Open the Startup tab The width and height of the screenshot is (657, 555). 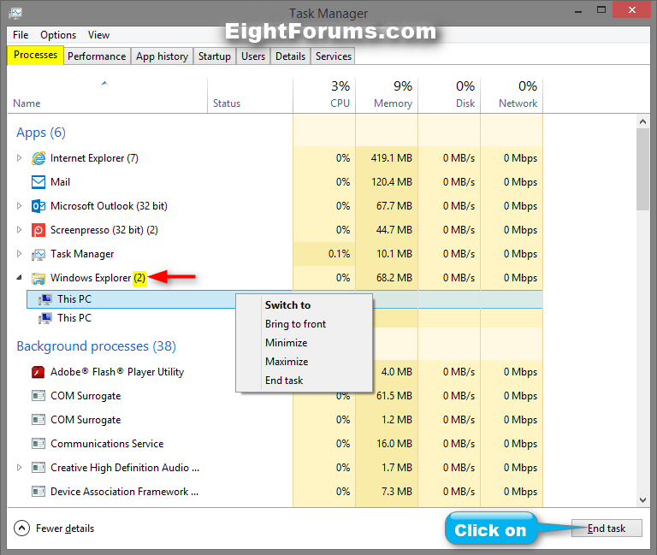pyautogui.click(x=215, y=56)
